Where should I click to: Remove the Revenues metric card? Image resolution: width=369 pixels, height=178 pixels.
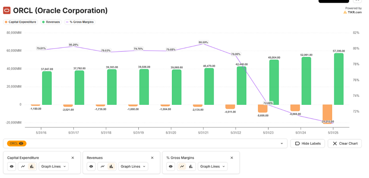point(152,158)
